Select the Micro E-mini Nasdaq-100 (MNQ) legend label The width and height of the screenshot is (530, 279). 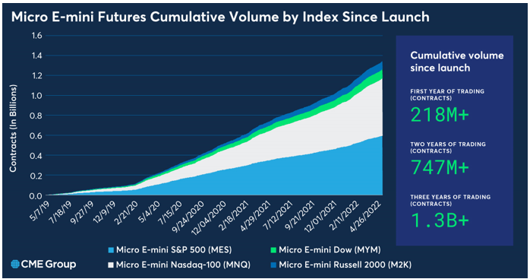click(183, 265)
